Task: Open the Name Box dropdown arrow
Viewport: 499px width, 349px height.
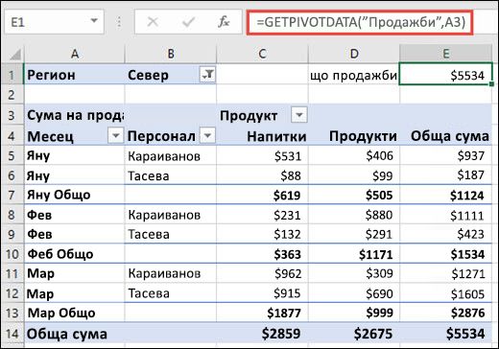Action: (94, 21)
